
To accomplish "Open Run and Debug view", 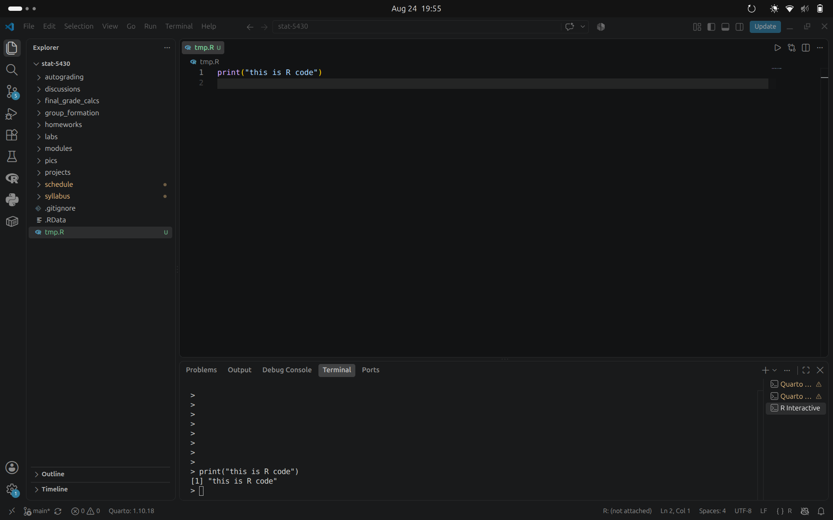I will point(12,114).
